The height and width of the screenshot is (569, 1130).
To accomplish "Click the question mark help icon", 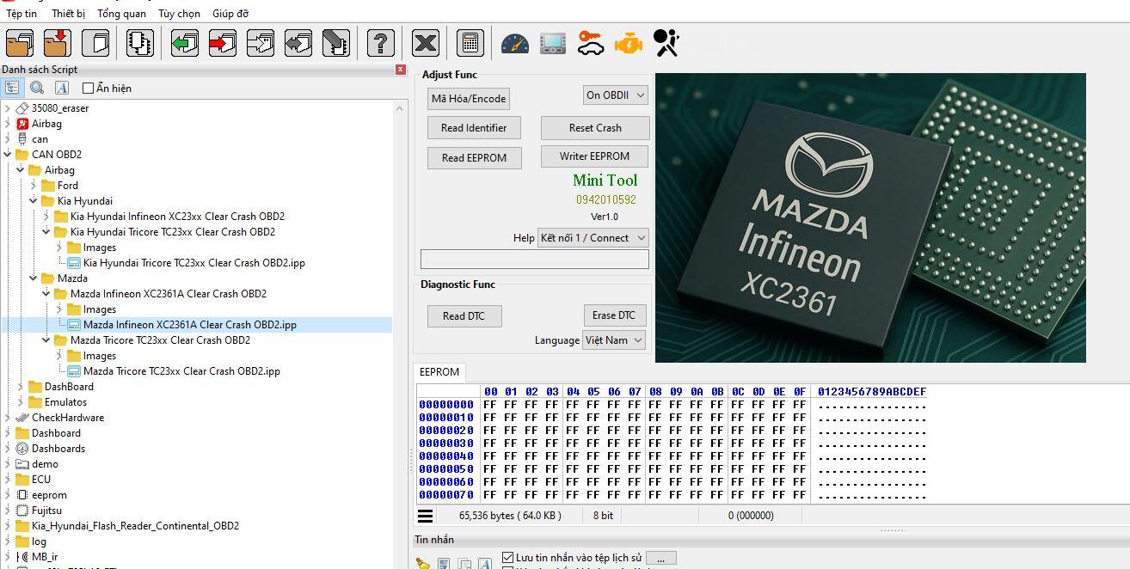I will 380,43.
